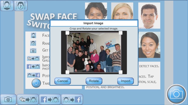Click the random face icon in list
Viewport: 188px width, 105px height.
click(33, 43)
